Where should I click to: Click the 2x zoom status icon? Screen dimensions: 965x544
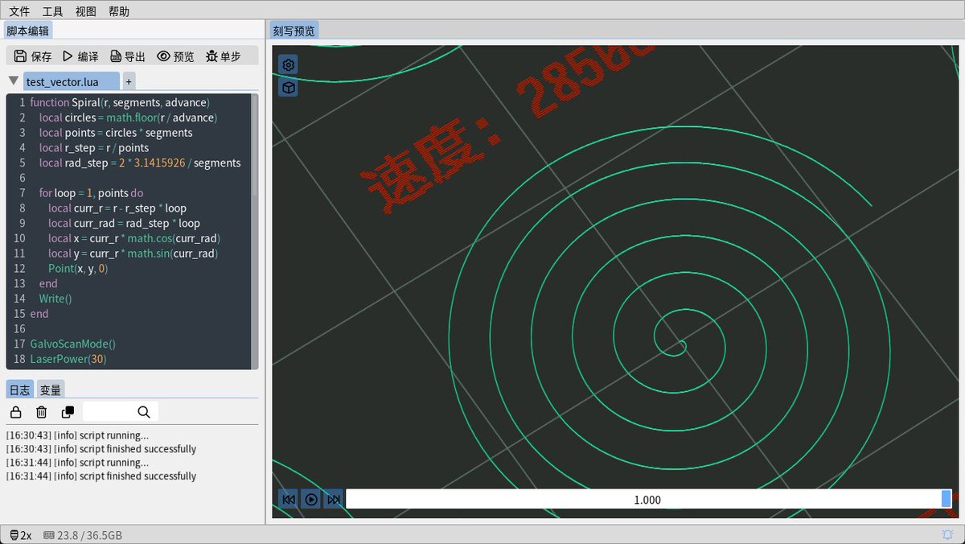pos(21,535)
